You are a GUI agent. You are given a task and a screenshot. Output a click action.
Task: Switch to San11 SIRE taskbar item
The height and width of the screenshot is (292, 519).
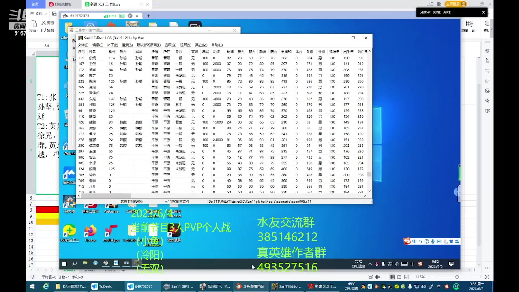tap(179, 286)
